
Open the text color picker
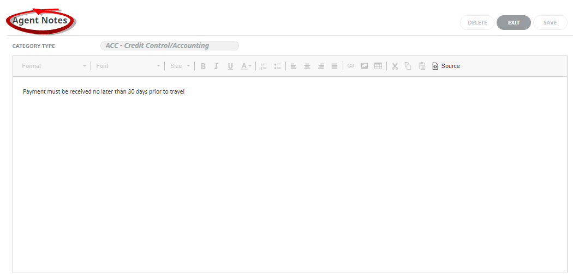pos(246,66)
